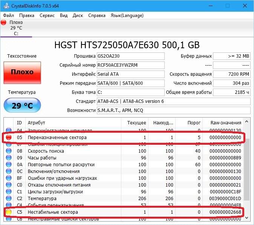Click blue status dot for attribute 0A
Viewport: 254px width, 225px height.
tap(9, 165)
